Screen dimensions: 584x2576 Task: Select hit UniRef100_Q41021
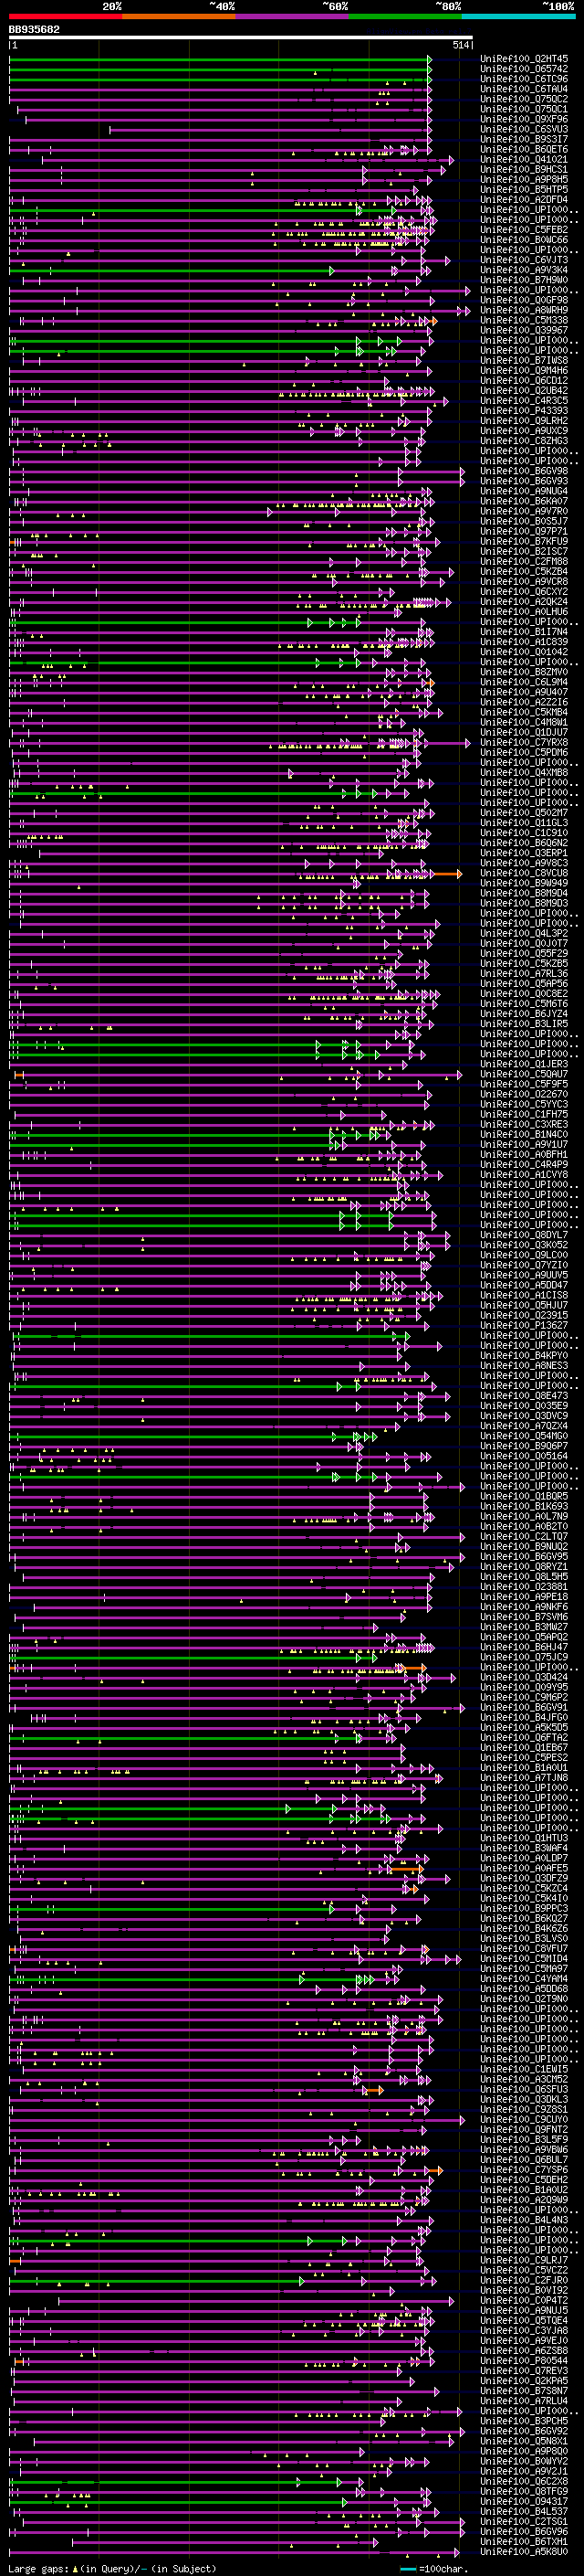point(524,159)
